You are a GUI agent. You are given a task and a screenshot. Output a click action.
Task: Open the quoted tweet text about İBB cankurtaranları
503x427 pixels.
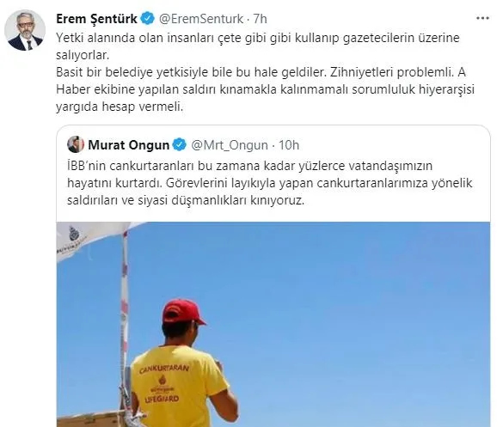[269, 183]
